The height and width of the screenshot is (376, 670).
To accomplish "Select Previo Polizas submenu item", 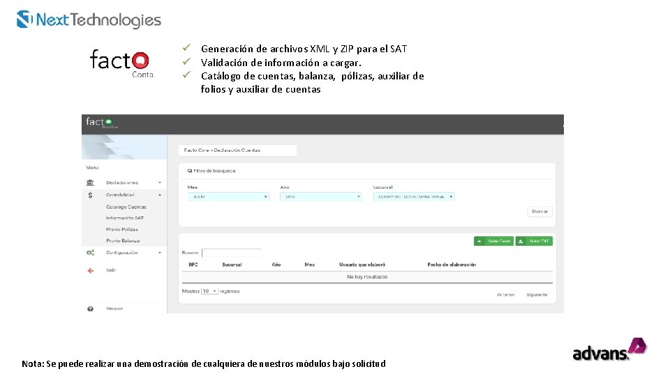I will [121, 229].
